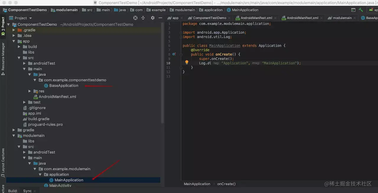Switch to the first AndroidManifest.xml editor tab

tap(256, 18)
